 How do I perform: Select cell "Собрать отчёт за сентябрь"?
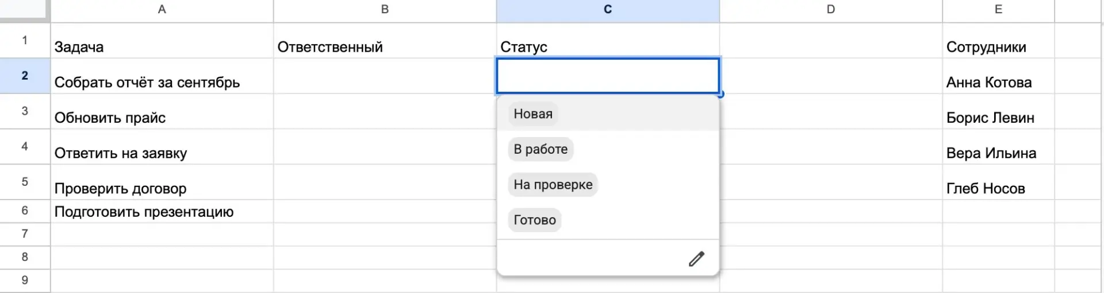point(162,76)
